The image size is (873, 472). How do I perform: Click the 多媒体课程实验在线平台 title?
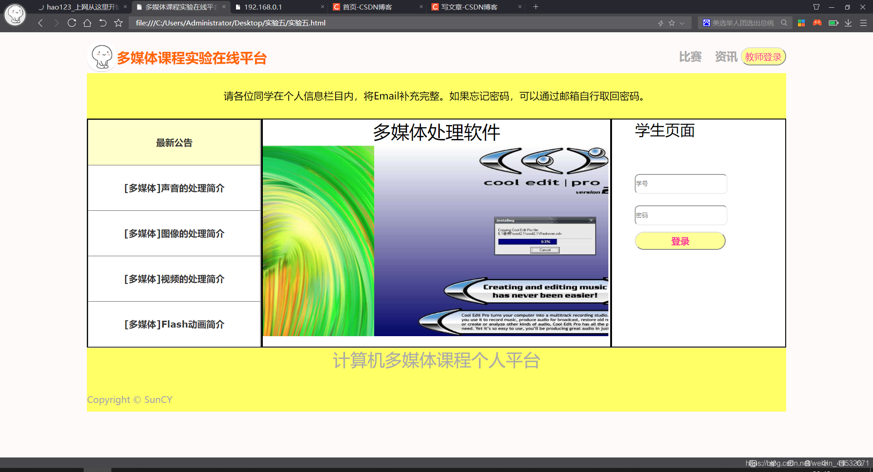click(x=191, y=58)
